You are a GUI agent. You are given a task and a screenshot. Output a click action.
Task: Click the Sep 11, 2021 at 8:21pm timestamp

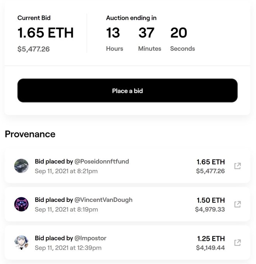pyautogui.click(x=66, y=171)
